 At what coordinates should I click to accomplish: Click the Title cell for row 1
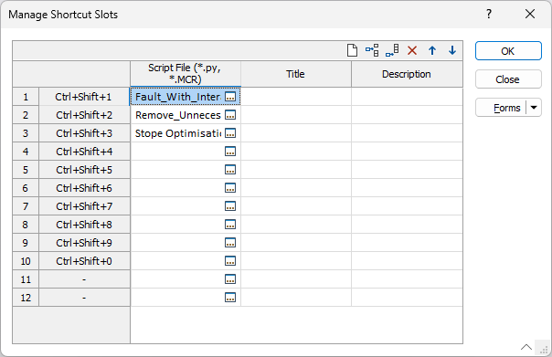click(296, 97)
